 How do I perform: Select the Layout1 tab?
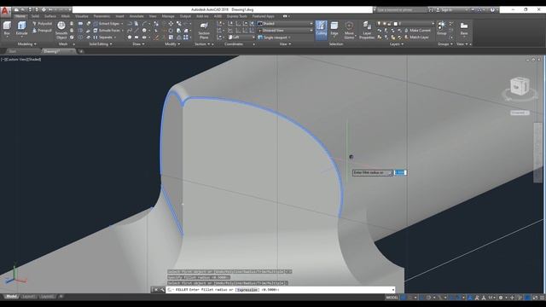point(28,297)
